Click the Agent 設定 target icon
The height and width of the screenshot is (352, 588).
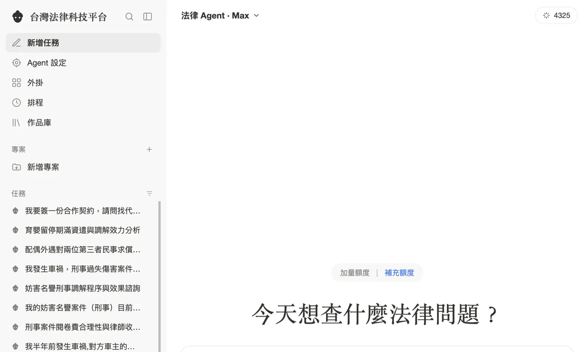17,63
